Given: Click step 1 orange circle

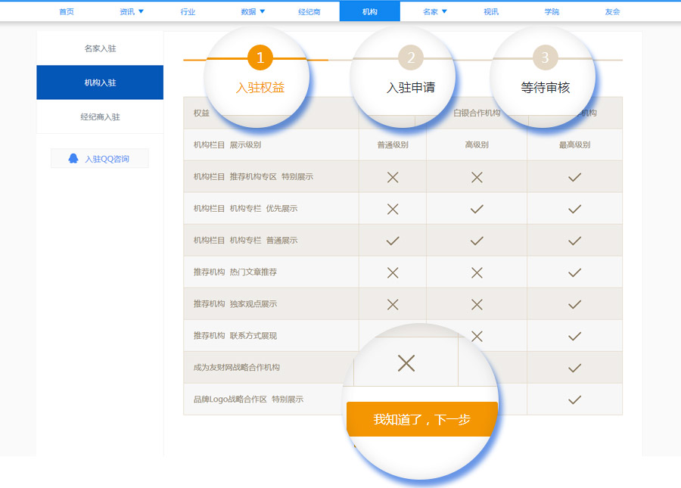Looking at the screenshot, I should (x=260, y=58).
